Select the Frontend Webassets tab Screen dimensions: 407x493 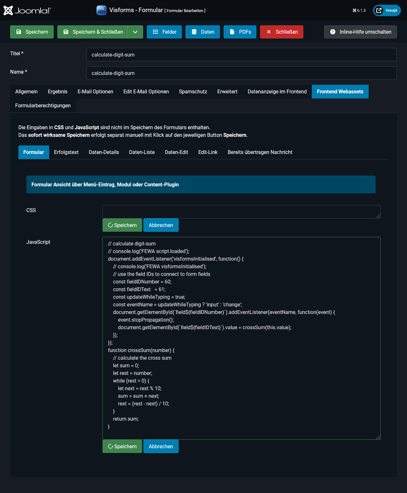340,91
